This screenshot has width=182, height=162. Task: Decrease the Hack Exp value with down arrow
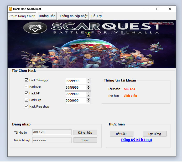[x=89, y=102]
